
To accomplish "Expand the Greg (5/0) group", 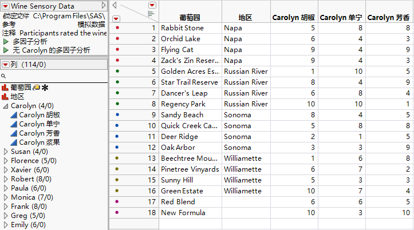I will (x=6, y=216).
